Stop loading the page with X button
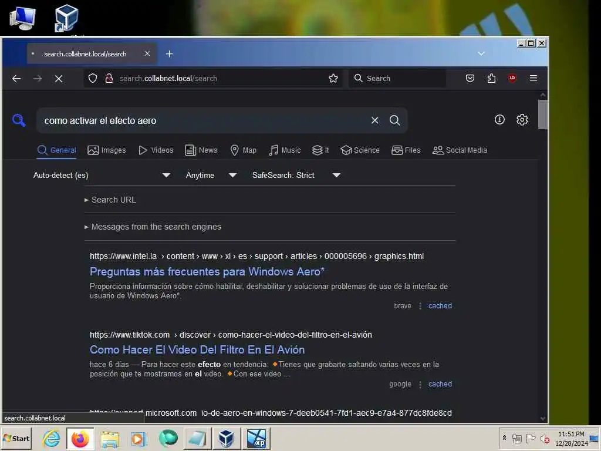This screenshot has width=601, height=451. click(x=59, y=79)
